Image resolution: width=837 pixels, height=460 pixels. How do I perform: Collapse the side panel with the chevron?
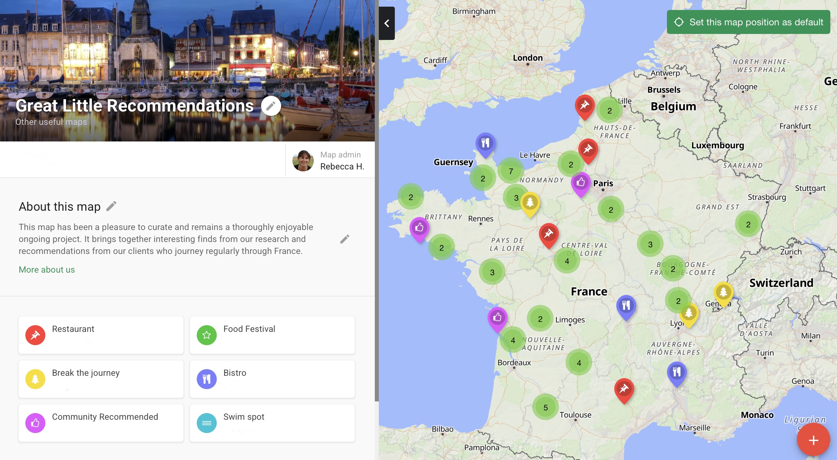[387, 23]
